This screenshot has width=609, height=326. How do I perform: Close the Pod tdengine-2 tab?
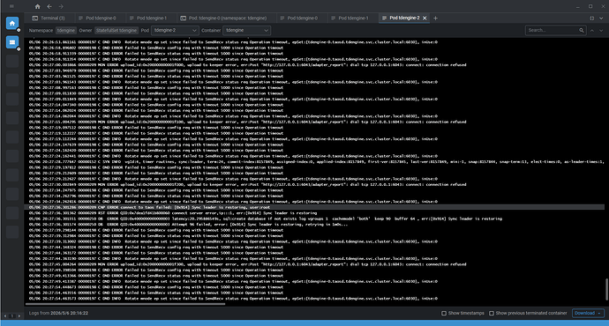tap(425, 18)
